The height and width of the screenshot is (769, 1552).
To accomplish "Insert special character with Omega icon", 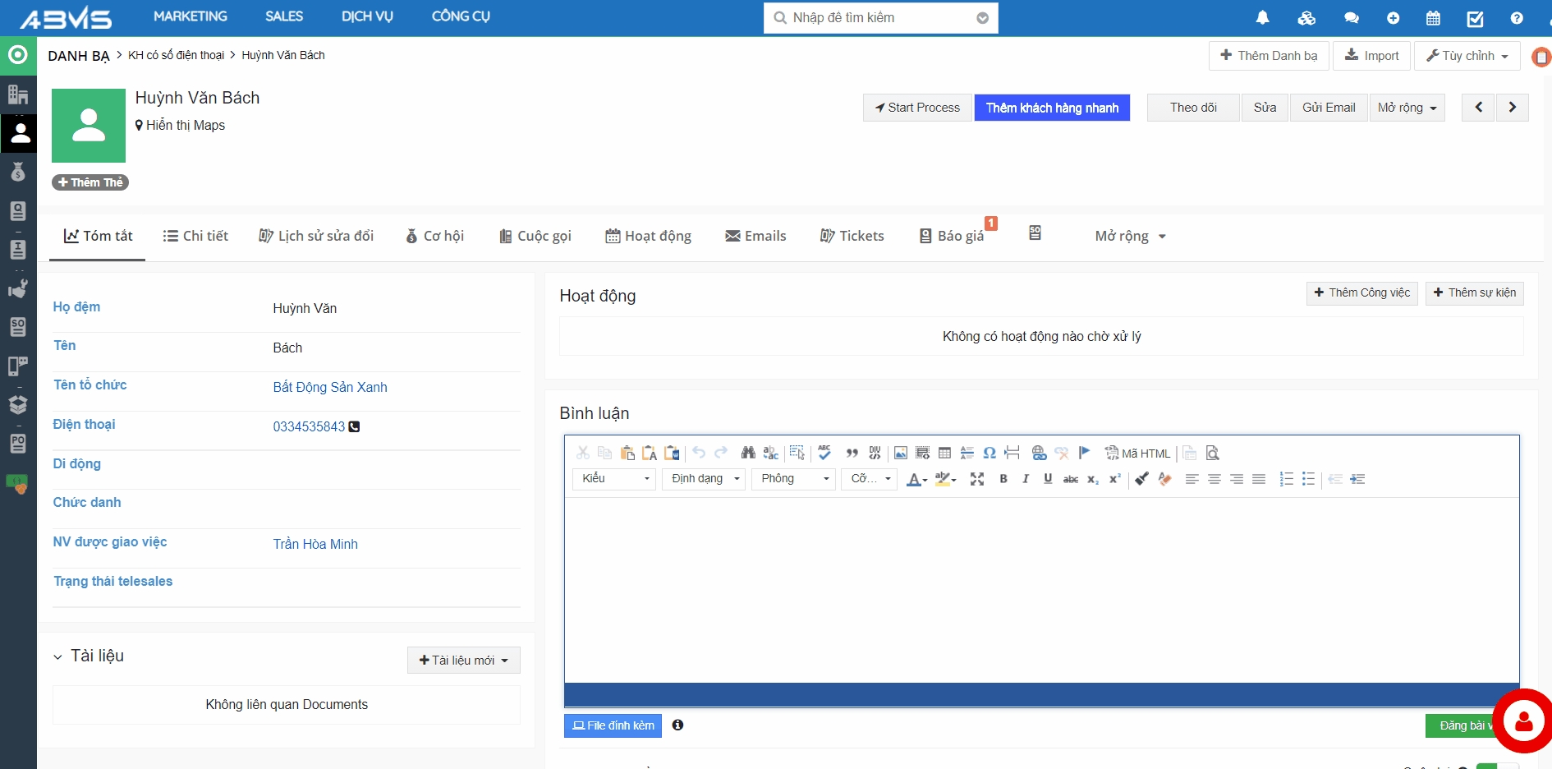I will tap(990, 454).
